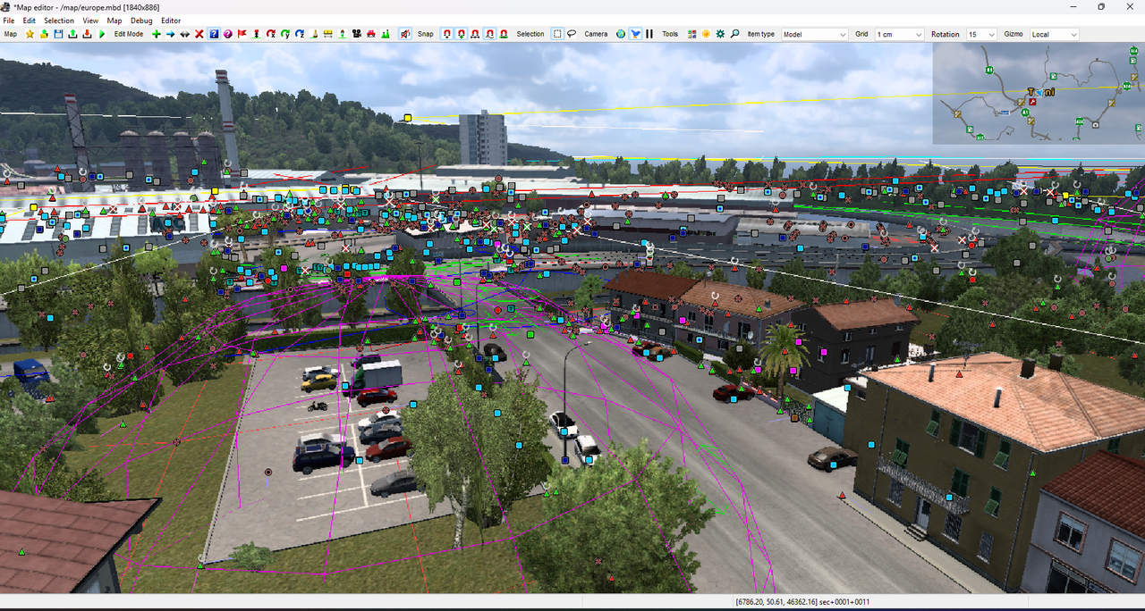Click the Edit Mode toolbar label
This screenshot has height=611, width=1145.
point(129,34)
